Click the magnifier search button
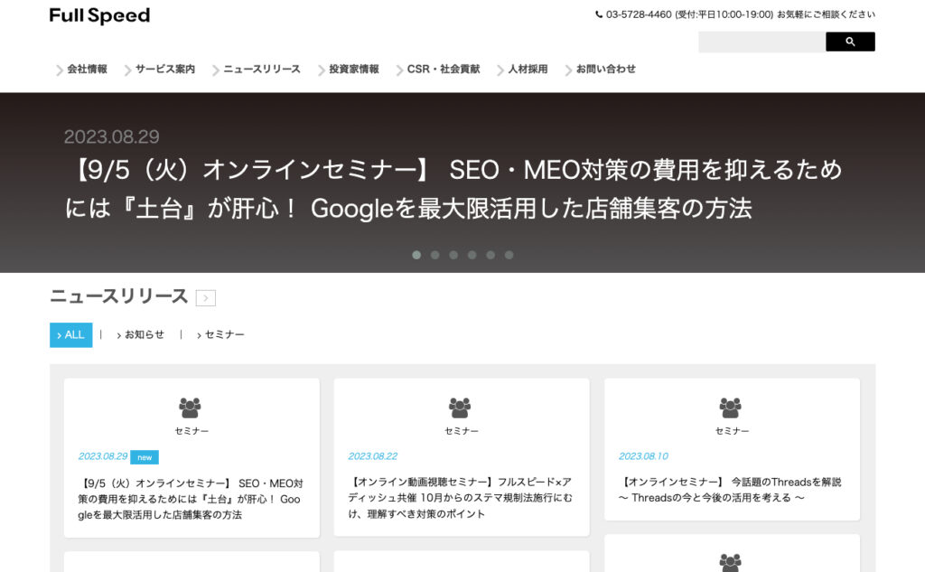Screen dimensions: 925x572 (849, 42)
